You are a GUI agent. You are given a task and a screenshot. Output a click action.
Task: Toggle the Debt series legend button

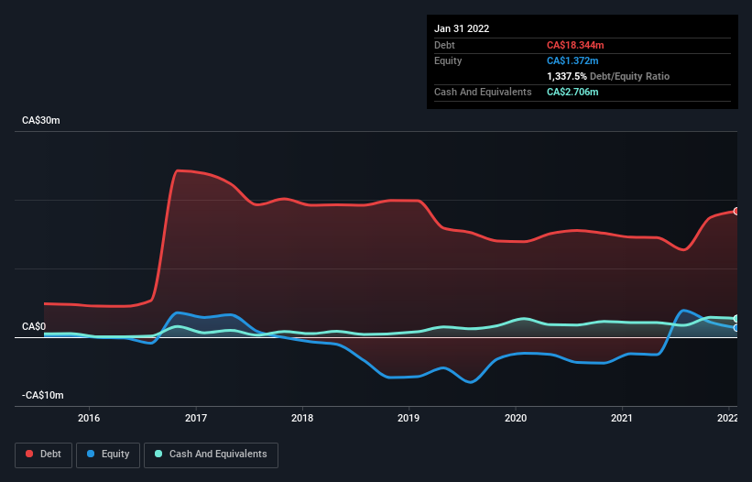coord(43,455)
